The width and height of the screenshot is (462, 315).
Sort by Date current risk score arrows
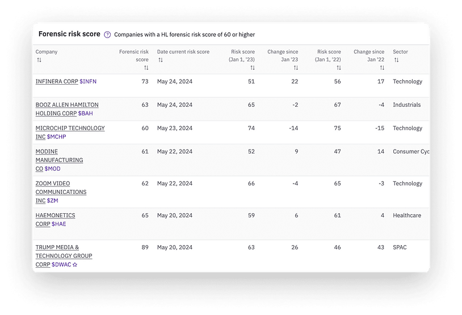[161, 60]
